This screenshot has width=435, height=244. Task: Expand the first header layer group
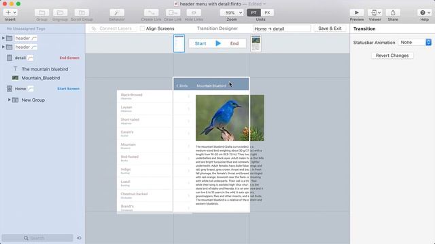click(3, 38)
